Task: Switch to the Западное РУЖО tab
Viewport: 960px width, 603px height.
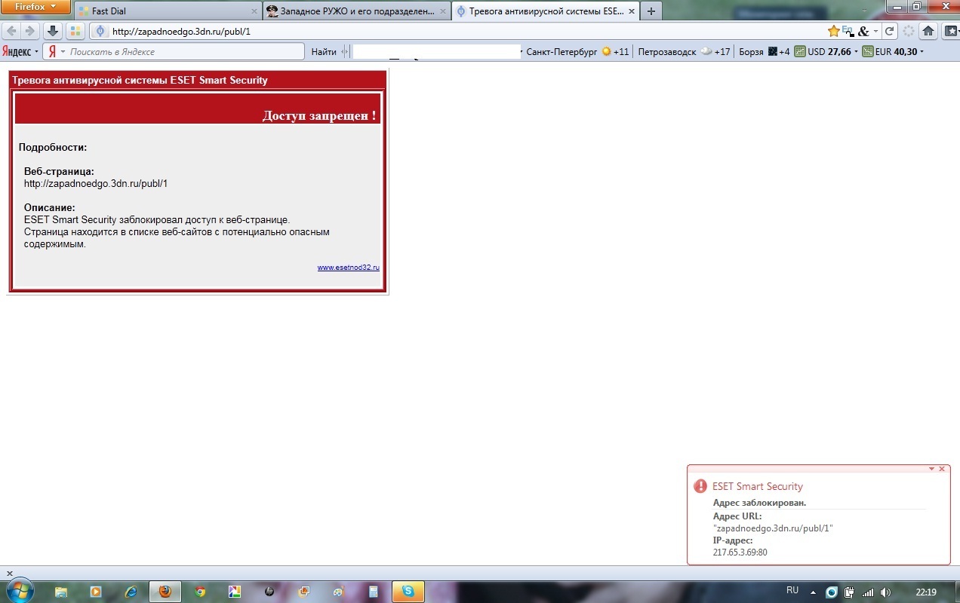Action: pyautogui.click(x=357, y=11)
